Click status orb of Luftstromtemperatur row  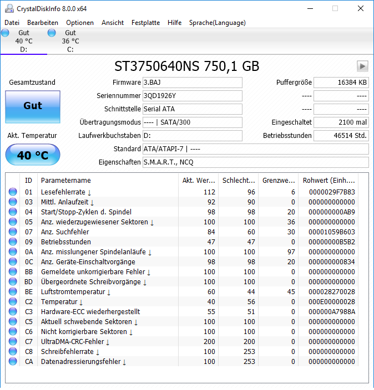click(13, 291)
